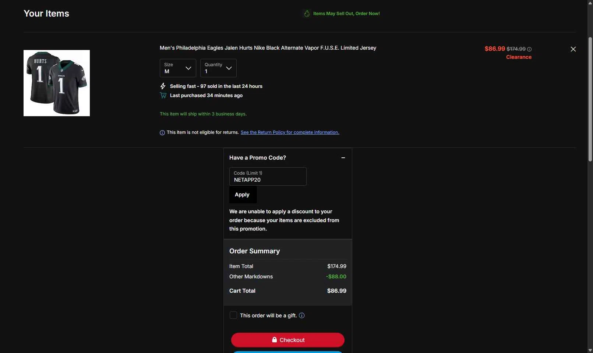Click the price info icon beside $174.99
593x353 pixels.
[x=529, y=49]
